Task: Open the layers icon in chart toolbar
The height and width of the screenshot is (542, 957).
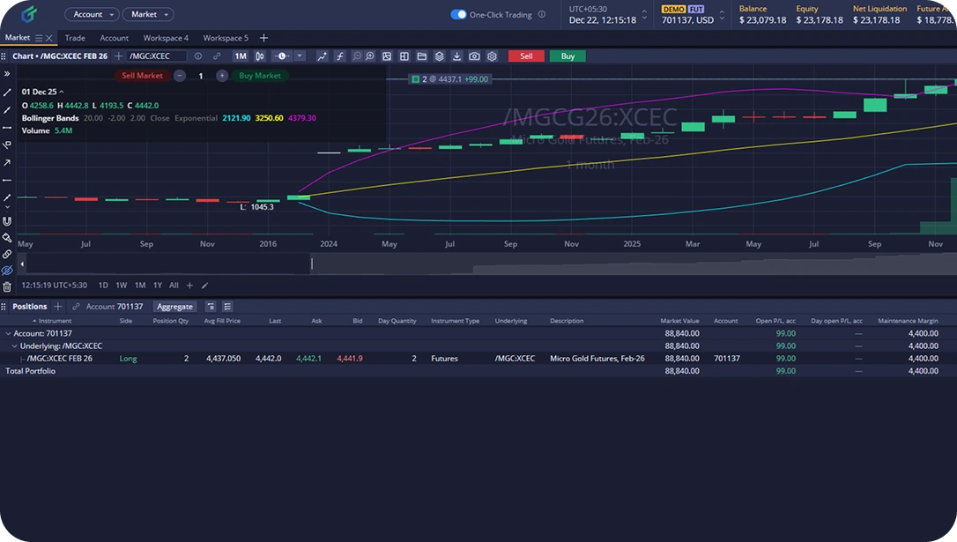Action: (439, 56)
